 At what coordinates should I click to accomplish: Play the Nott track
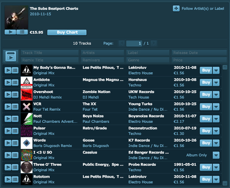pyautogui.click(x=8, y=119)
